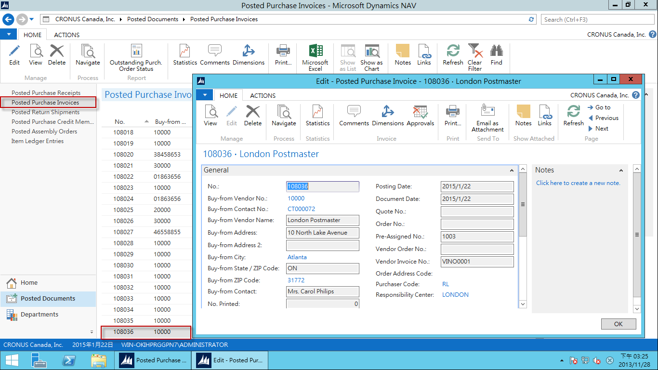This screenshot has width=658, height=370.
Task: Click OK button in invoice dialog
Action: [619, 324]
